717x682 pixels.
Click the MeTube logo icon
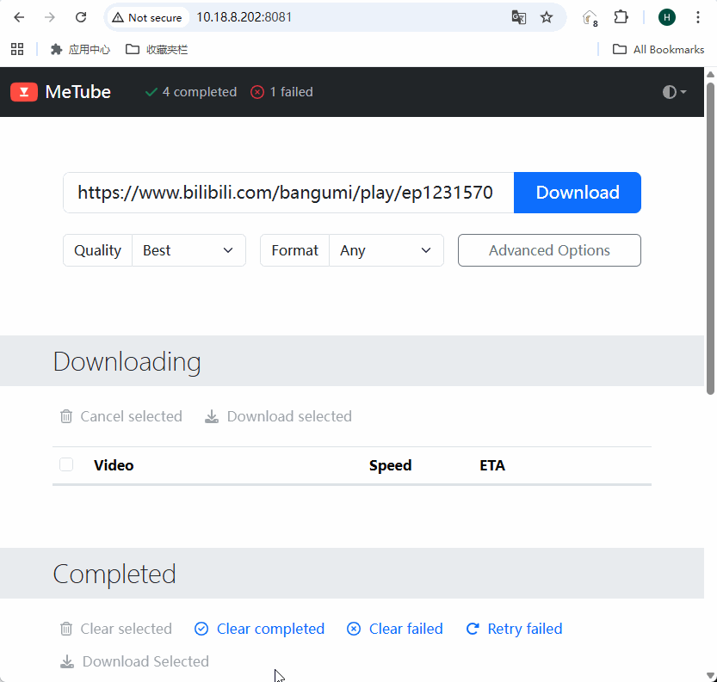pos(24,92)
